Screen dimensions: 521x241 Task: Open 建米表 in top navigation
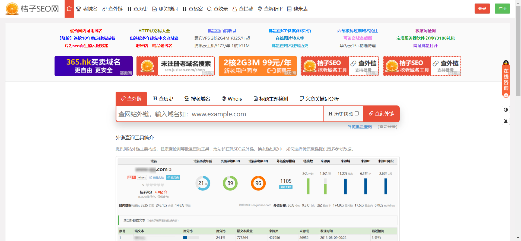point(297,9)
